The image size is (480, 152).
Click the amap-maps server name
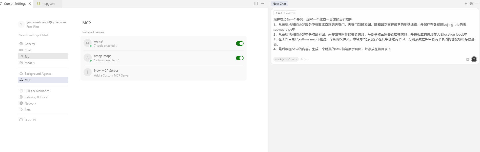[103, 56]
